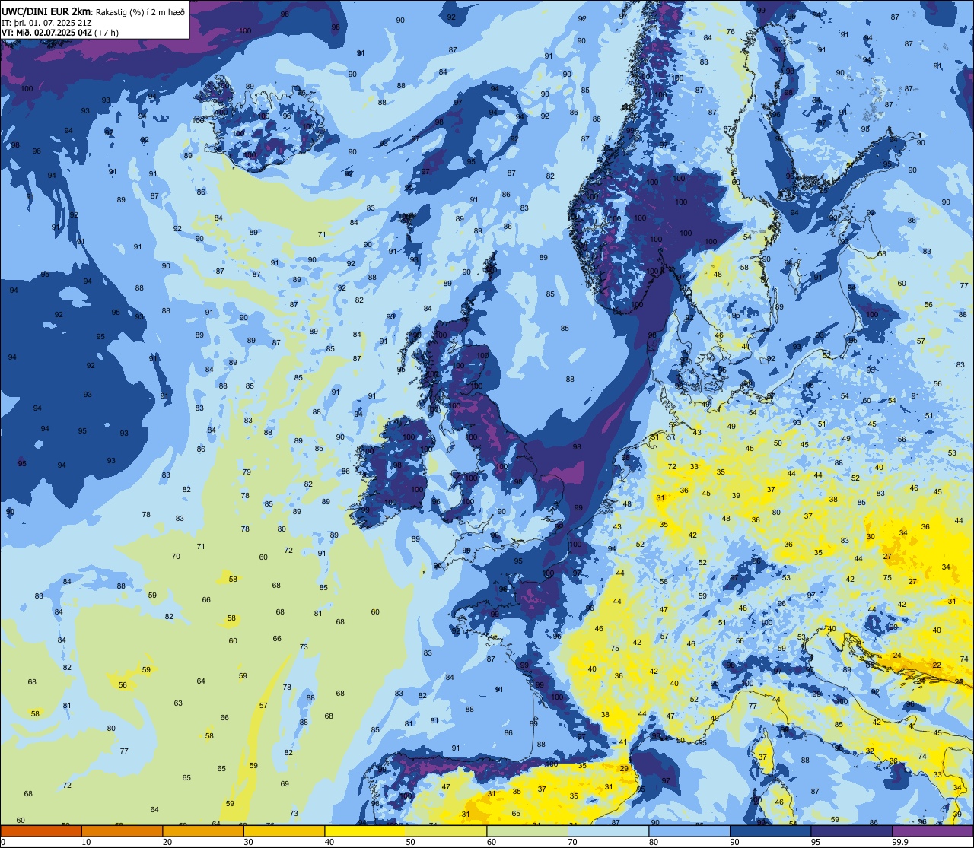Click the pale blue 70–80 legend swatch
The image size is (974, 848).
[608, 831]
